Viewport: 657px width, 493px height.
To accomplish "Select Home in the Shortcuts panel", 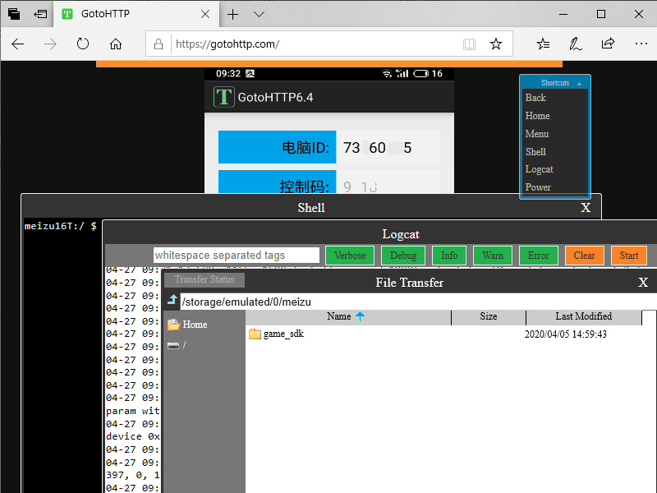I will (537, 116).
